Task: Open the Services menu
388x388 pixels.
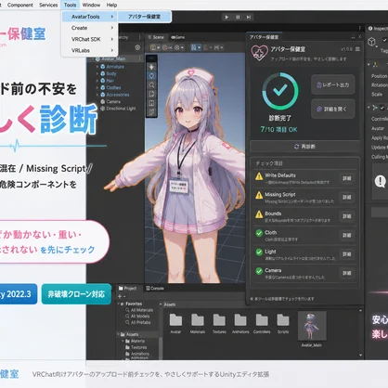Action: pos(48,5)
